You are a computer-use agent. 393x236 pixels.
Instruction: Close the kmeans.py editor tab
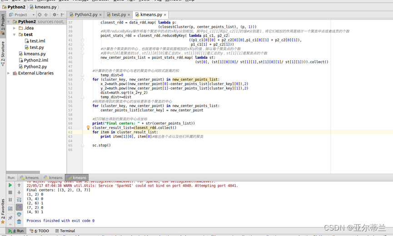[x=165, y=15]
